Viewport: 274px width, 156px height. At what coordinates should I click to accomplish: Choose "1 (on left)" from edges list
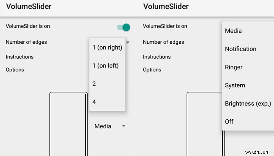105,66
